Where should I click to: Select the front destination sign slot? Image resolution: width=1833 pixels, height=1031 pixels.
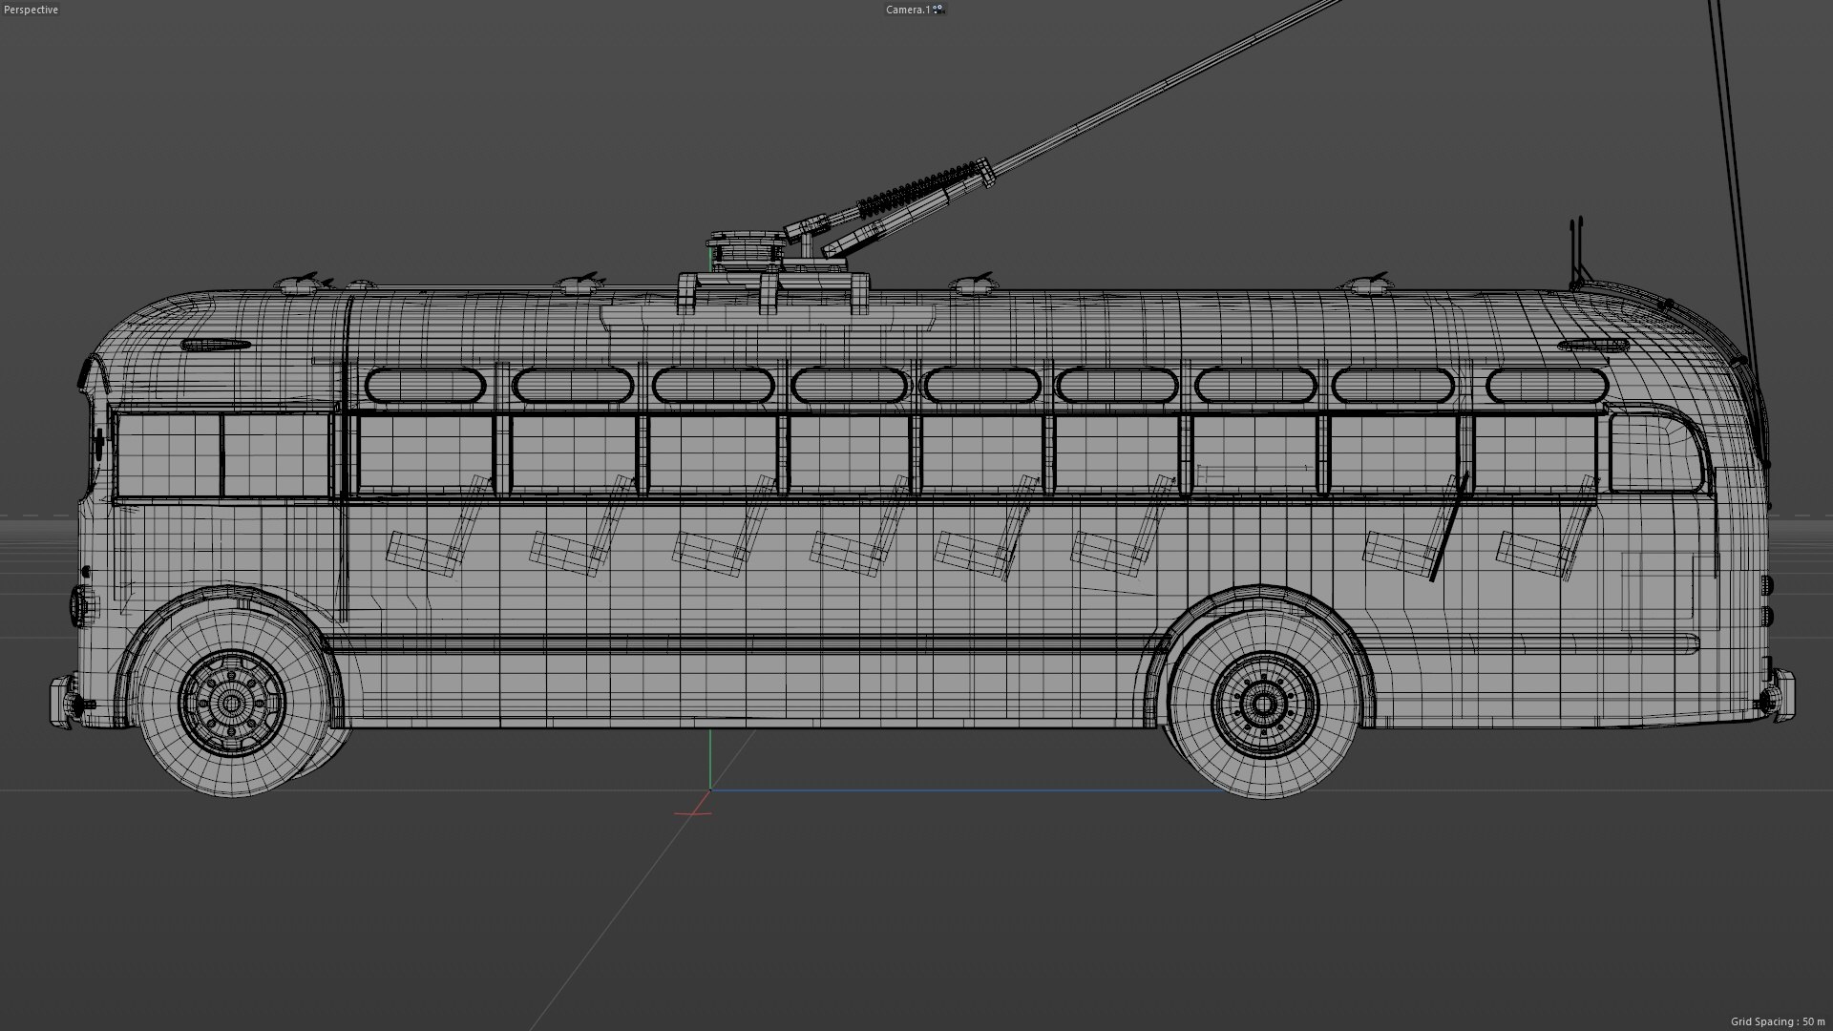(216, 345)
